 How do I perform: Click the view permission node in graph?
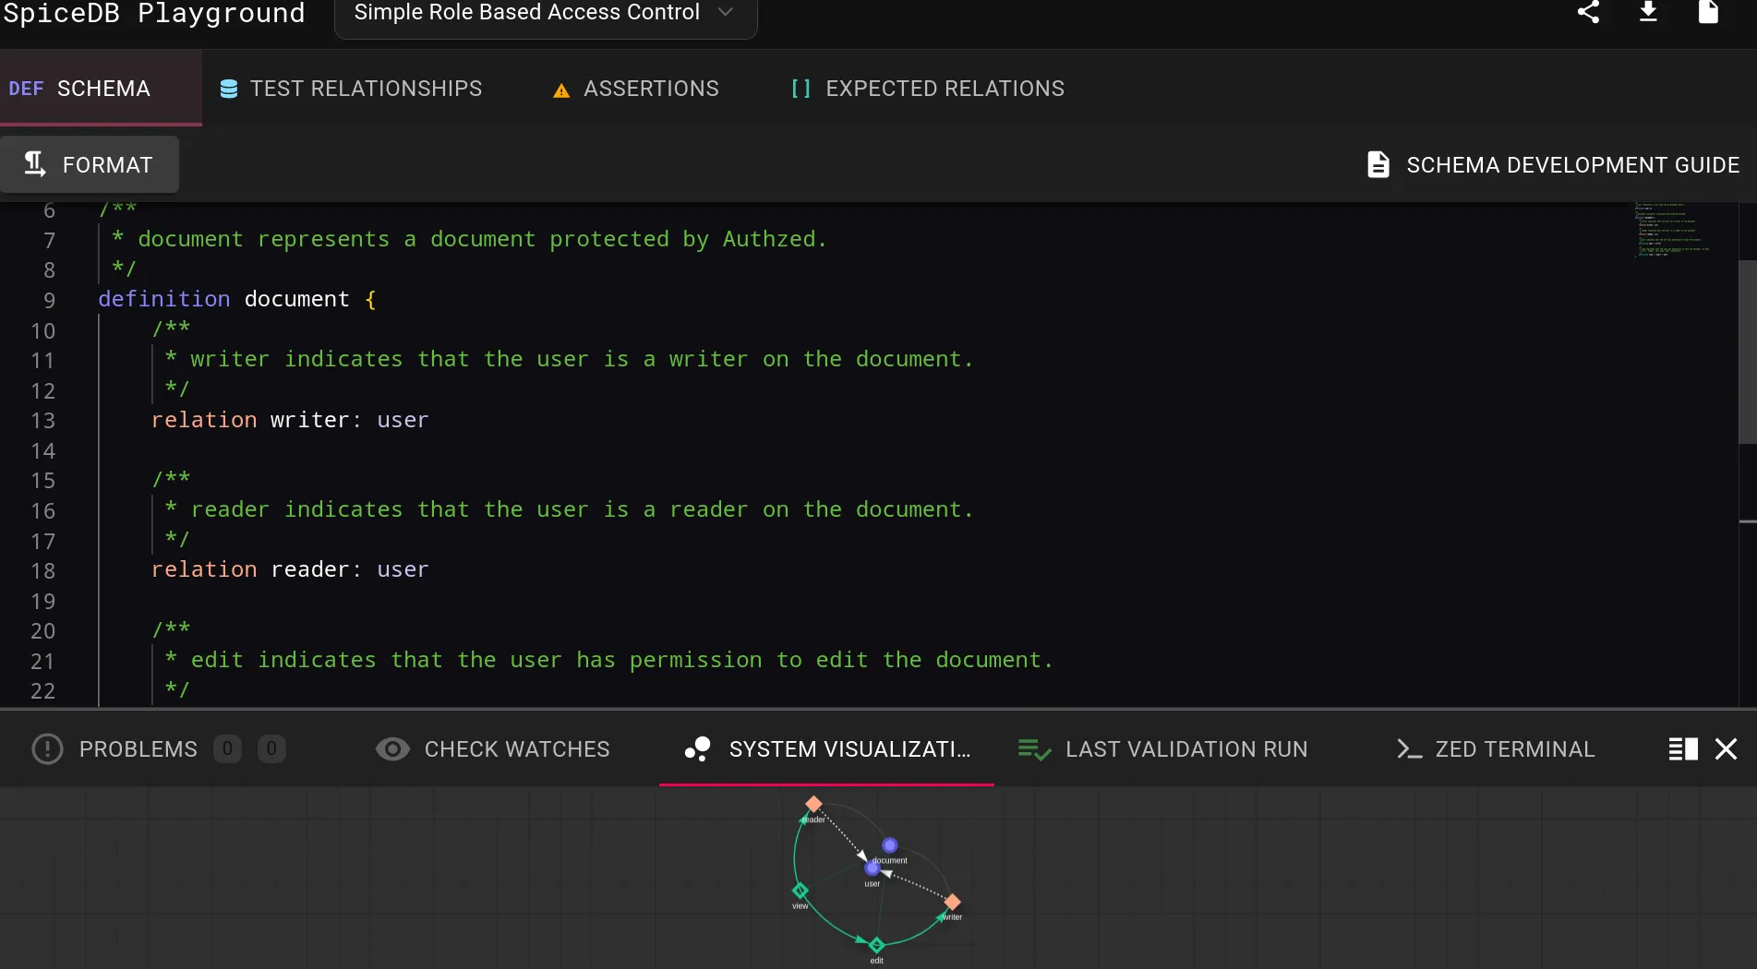click(x=800, y=891)
